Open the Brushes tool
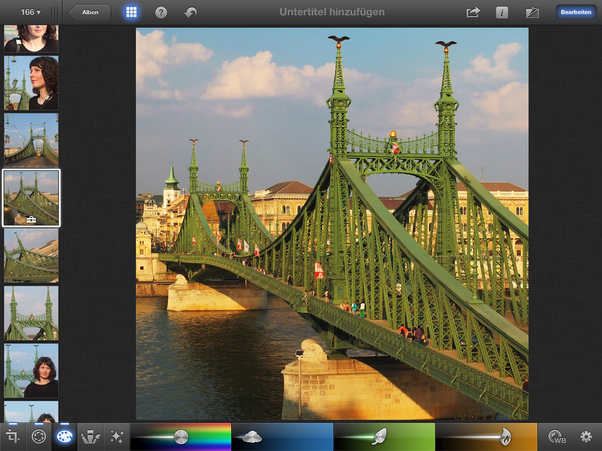602x451 pixels. pyautogui.click(x=91, y=437)
